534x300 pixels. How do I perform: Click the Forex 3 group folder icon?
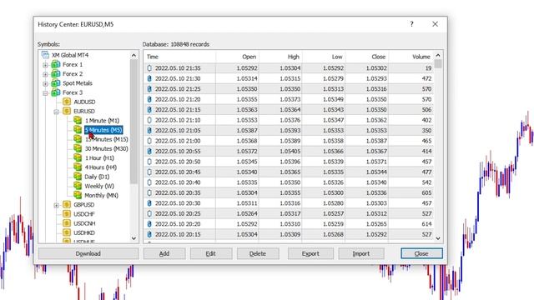tap(56, 92)
